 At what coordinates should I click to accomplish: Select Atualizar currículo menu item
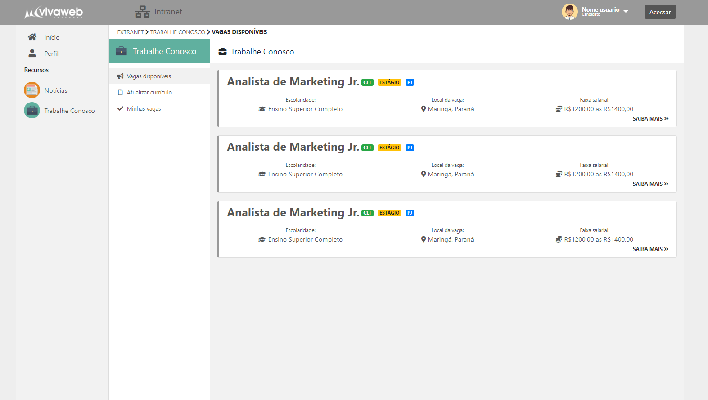[x=149, y=93]
